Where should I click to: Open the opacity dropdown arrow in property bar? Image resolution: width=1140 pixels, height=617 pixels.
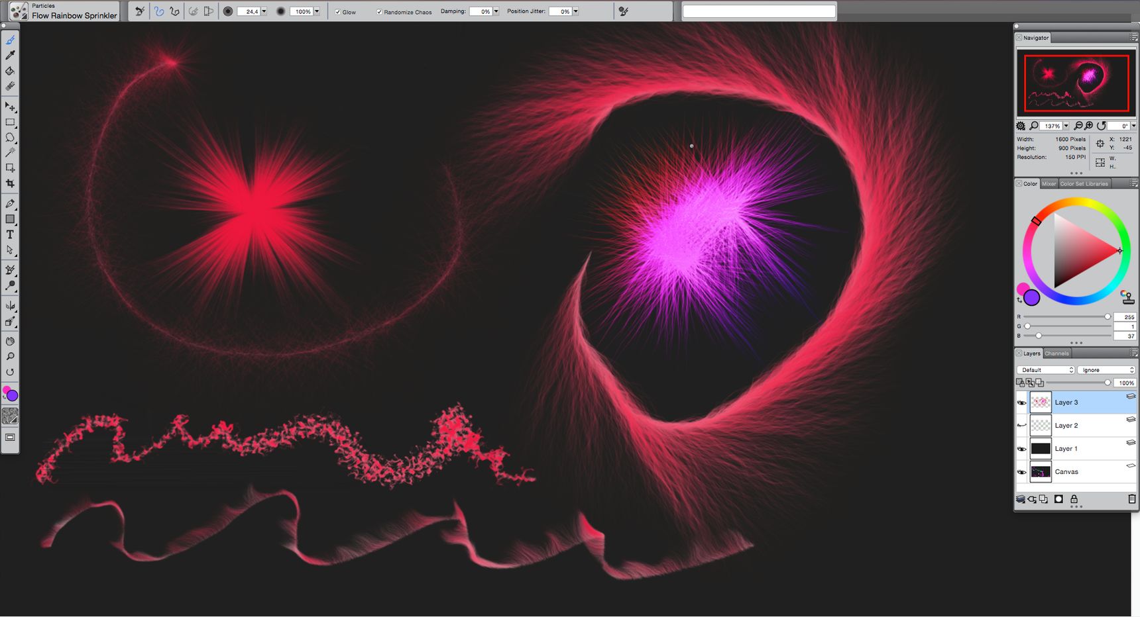click(317, 11)
